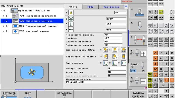Click the green program management folder key
The height and width of the screenshot is (98, 175).
[150, 75]
